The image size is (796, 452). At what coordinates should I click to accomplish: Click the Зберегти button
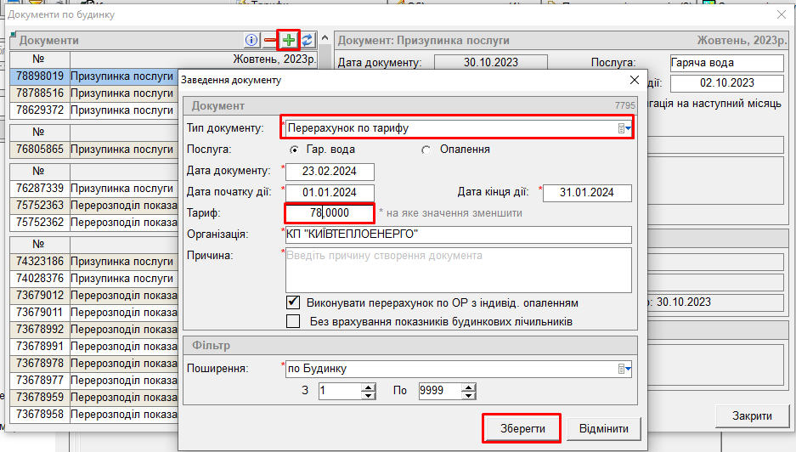(x=522, y=427)
